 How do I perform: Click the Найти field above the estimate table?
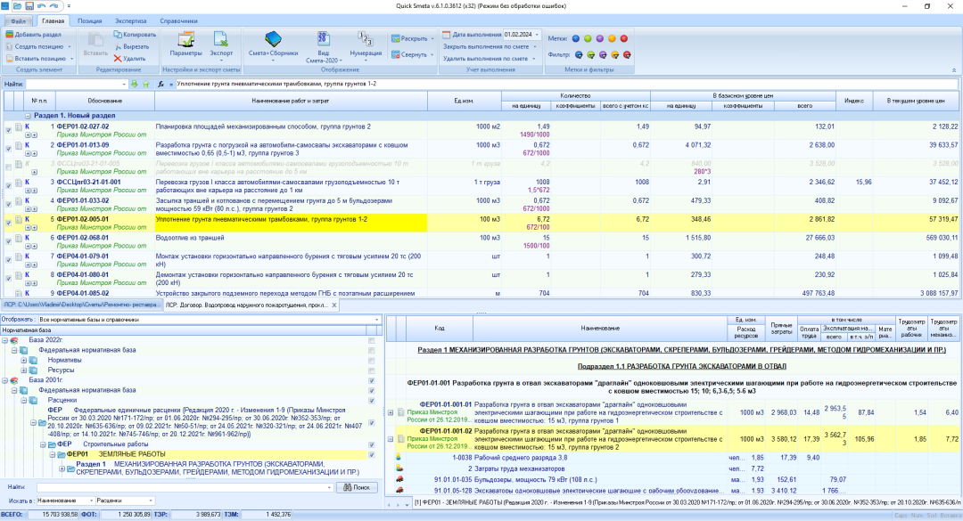(x=76, y=84)
